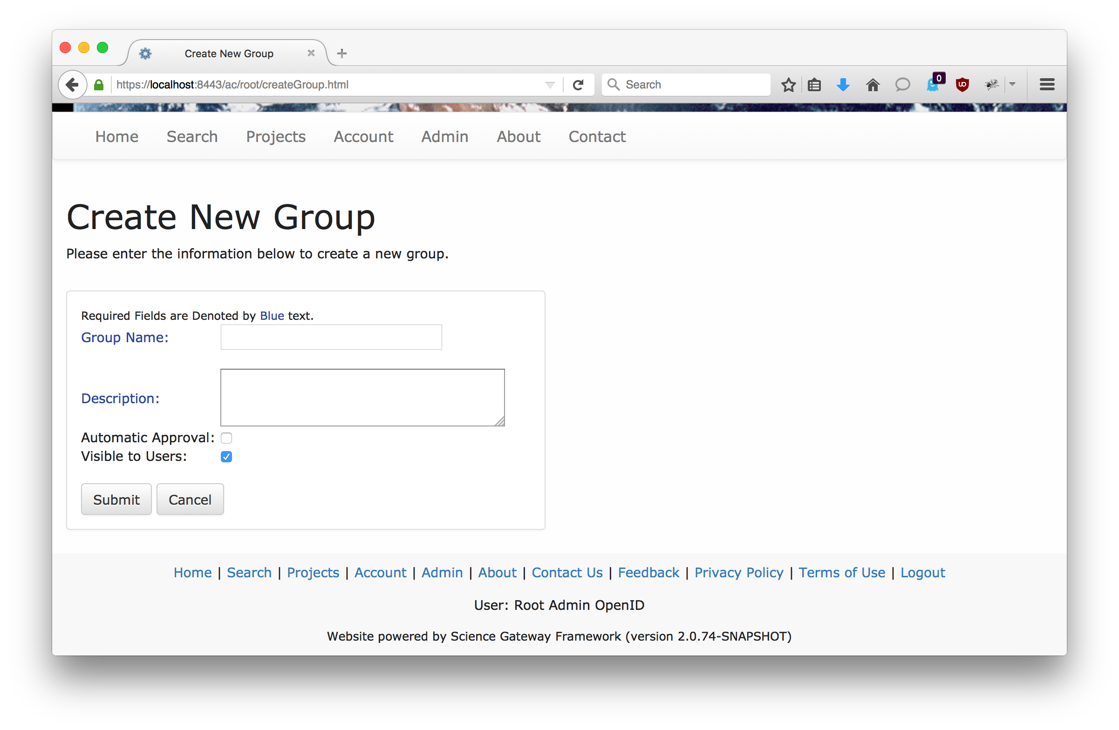
Task: Open a new tab with plus button
Action: coord(342,54)
